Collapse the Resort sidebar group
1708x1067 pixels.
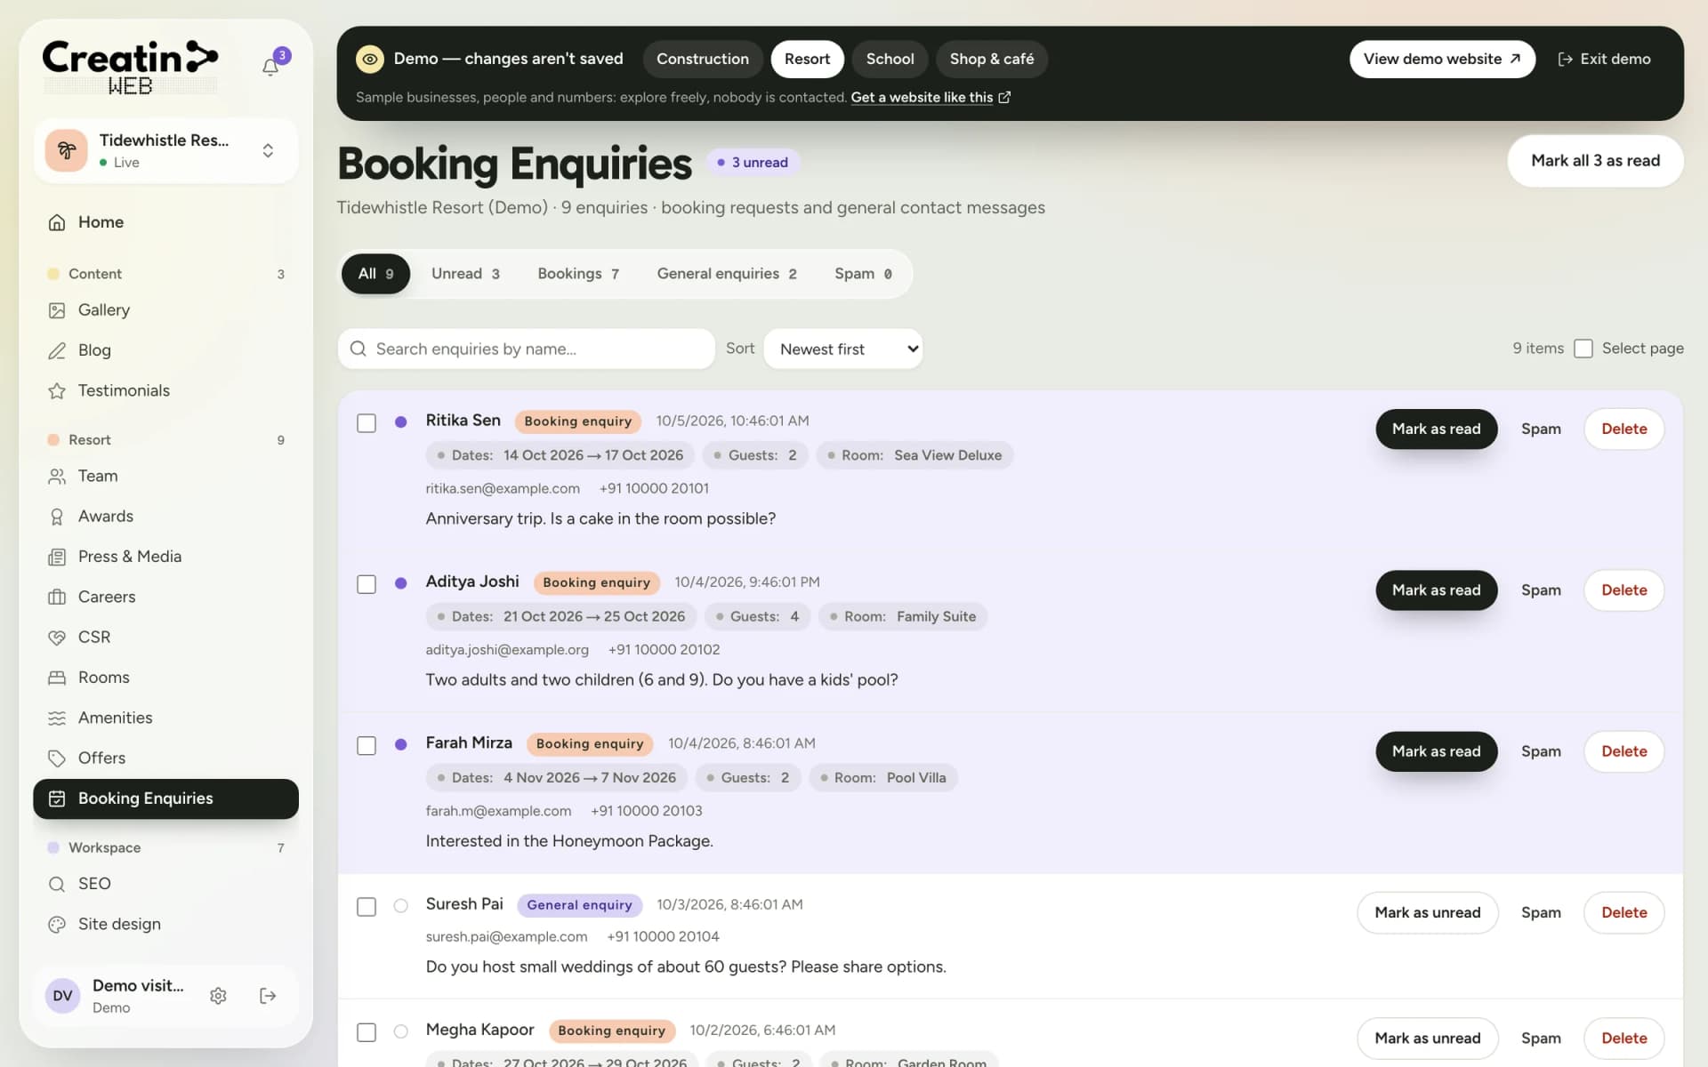165,440
